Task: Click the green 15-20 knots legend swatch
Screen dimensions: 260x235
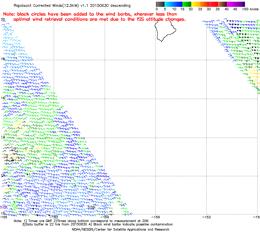Action: coord(187,4)
